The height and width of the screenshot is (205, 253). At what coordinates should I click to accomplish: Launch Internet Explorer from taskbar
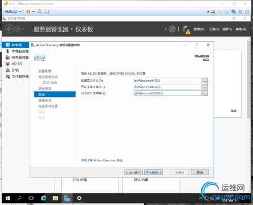[44, 198]
